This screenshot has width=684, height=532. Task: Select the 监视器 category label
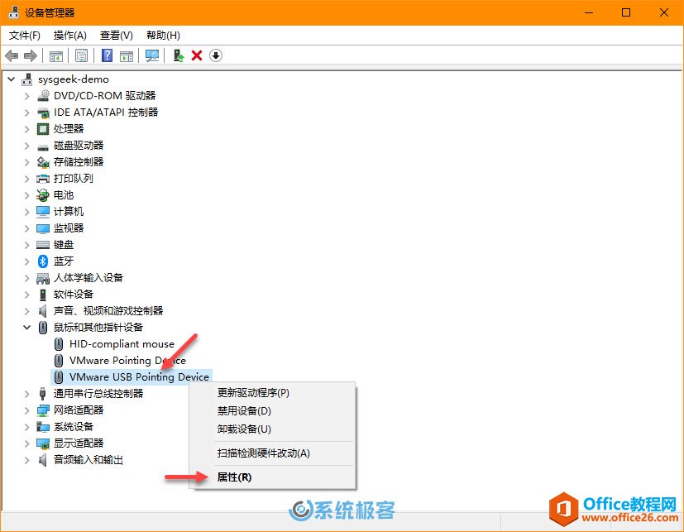click(69, 228)
